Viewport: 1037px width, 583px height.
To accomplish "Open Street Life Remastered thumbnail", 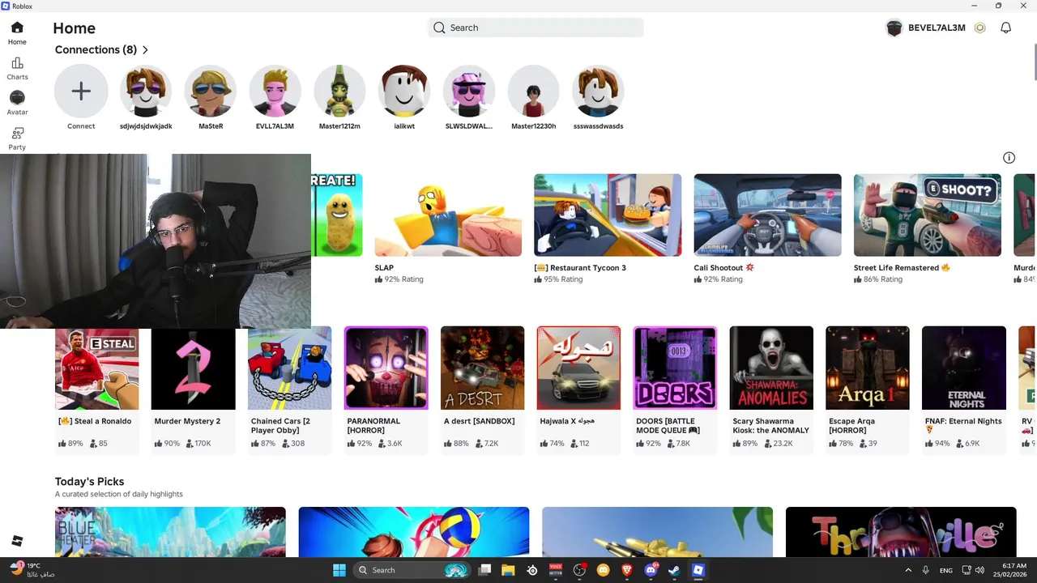I will (927, 215).
